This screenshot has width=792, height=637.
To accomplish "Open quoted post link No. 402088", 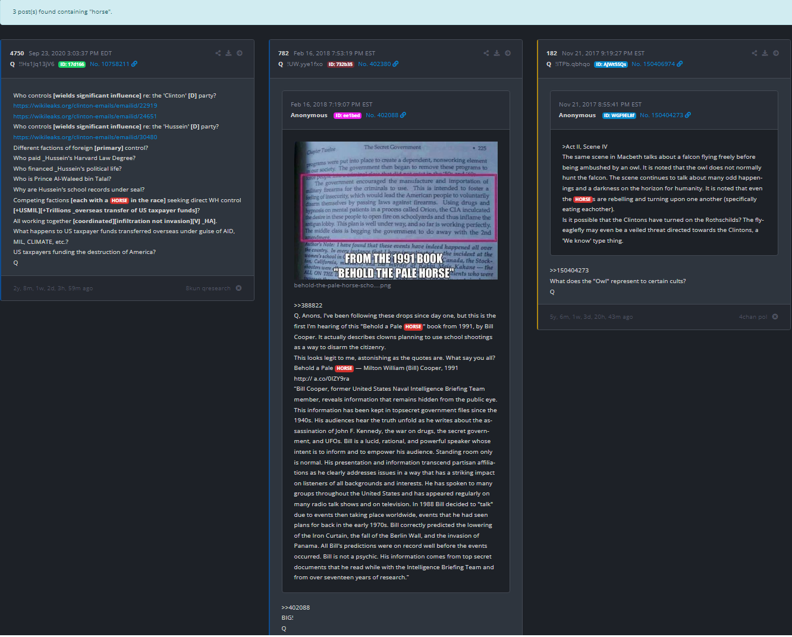I will 382,115.
